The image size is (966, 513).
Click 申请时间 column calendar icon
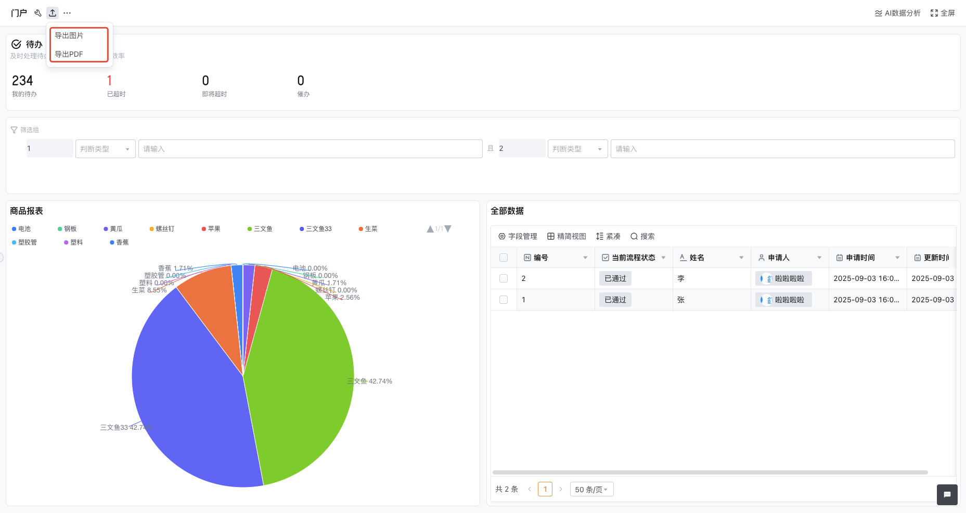840,258
